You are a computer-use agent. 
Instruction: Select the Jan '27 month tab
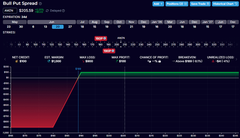[208, 22]
